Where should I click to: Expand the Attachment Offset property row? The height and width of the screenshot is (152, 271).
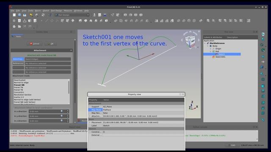(90, 116)
